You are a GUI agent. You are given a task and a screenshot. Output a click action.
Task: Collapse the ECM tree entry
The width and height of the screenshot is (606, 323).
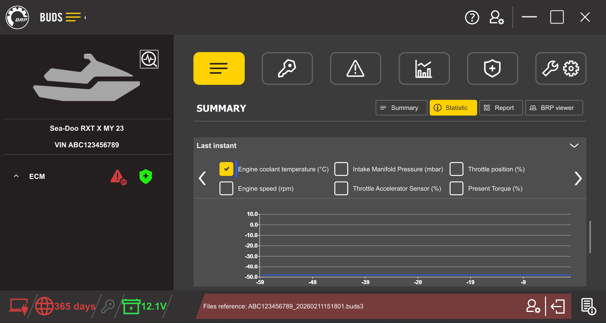click(x=16, y=176)
